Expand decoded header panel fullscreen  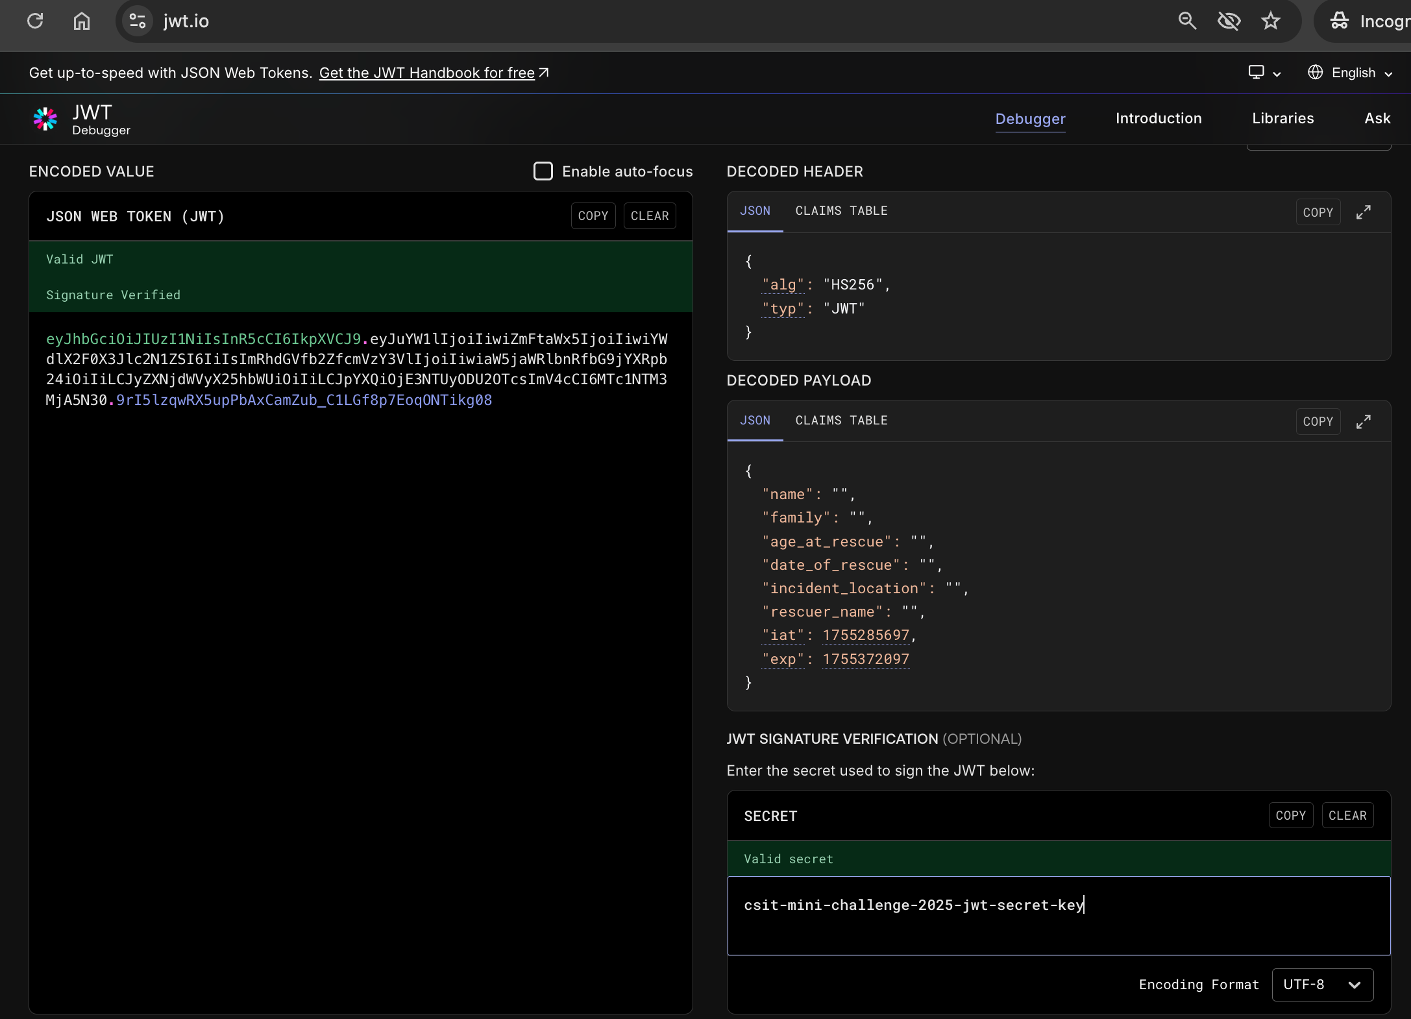(x=1364, y=212)
